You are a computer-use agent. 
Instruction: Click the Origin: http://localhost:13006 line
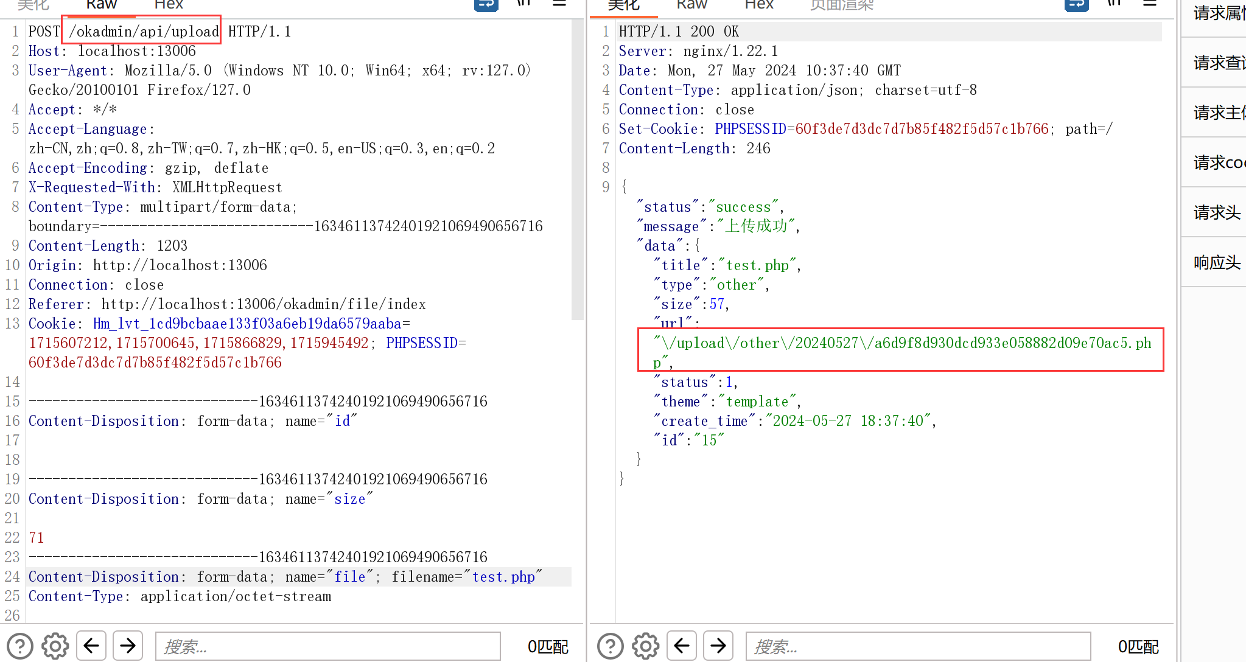click(148, 265)
